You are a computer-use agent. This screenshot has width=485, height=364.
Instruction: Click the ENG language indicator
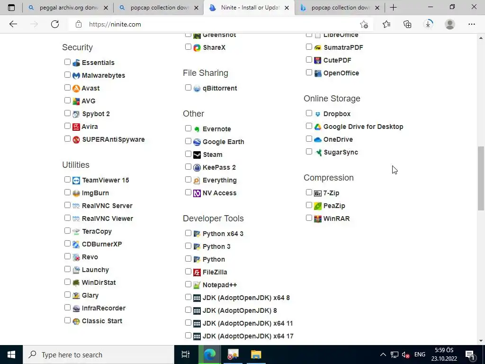coord(420,355)
